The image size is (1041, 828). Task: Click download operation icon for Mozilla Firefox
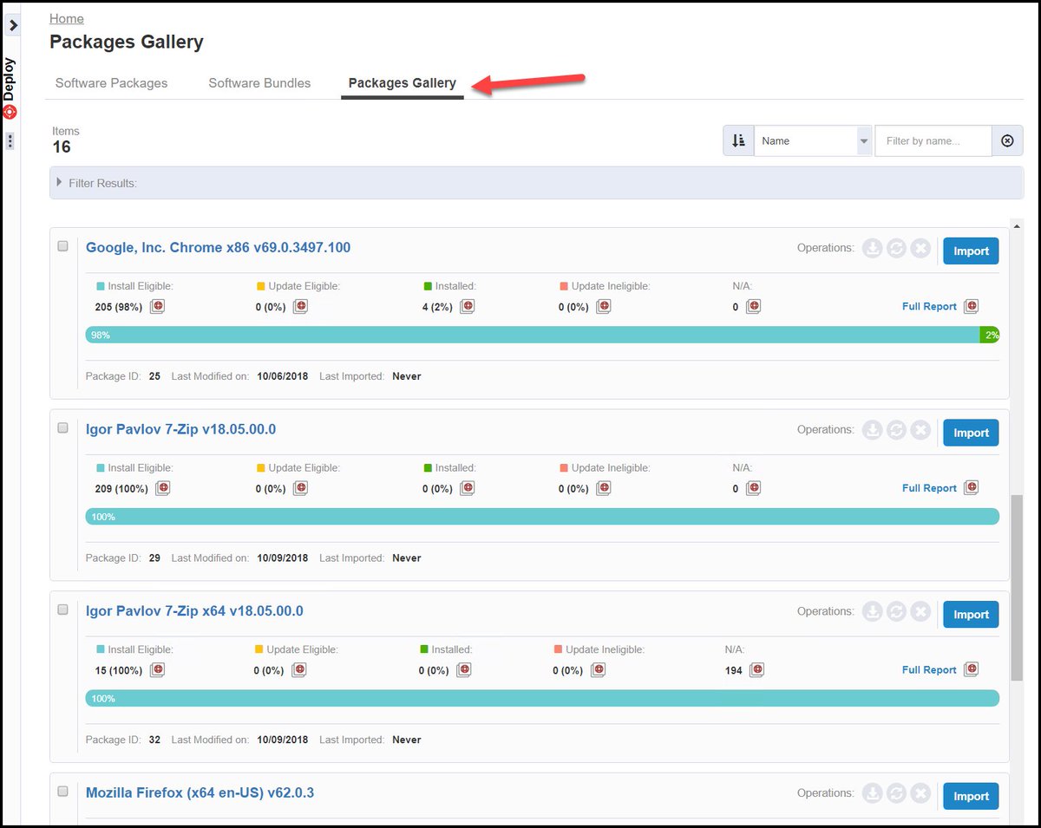873,794
